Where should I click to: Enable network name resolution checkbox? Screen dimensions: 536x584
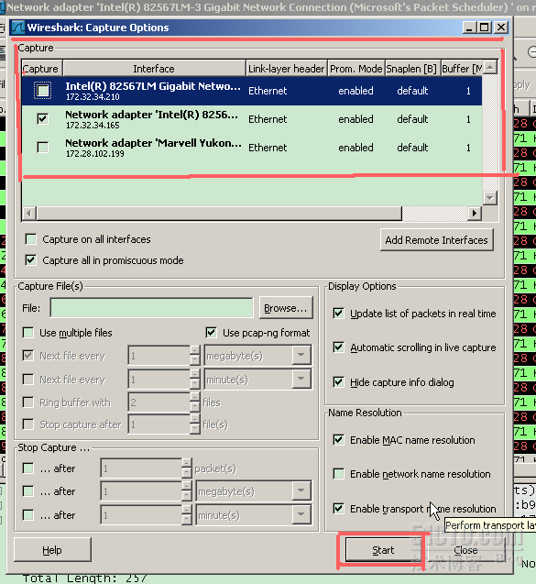tap(338, 474)
